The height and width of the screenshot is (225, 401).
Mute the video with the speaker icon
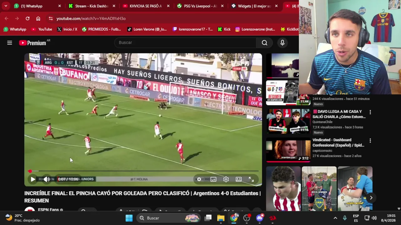point(47,179)
